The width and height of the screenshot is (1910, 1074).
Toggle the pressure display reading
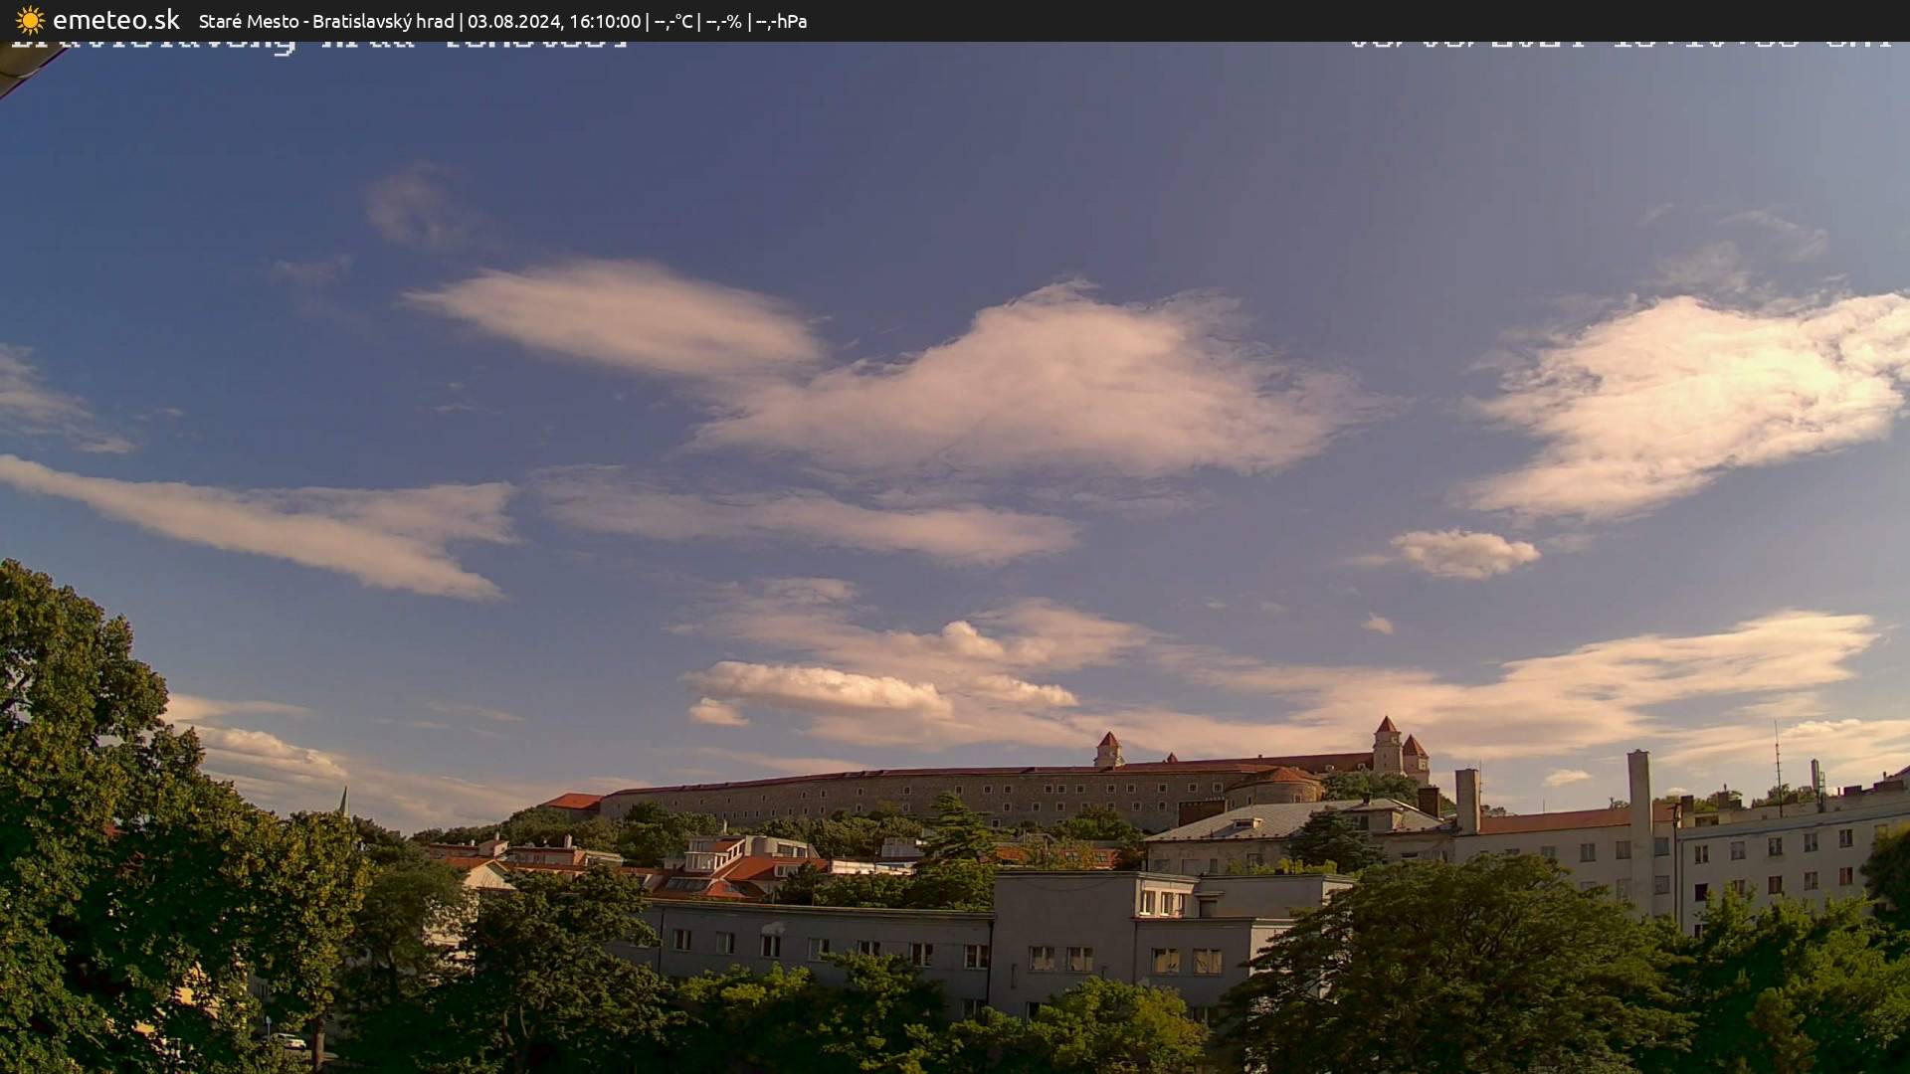786,20
